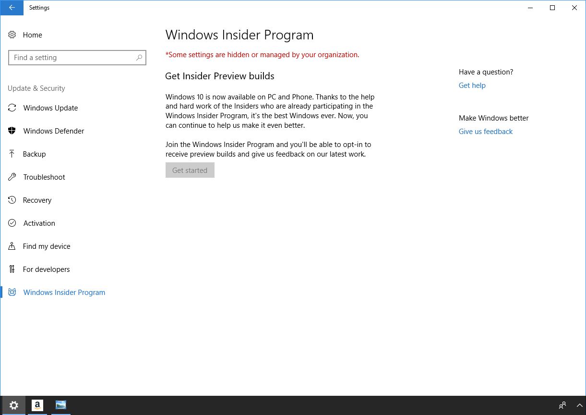Click the Windows Defender shield icon

(x=12, y=131)
